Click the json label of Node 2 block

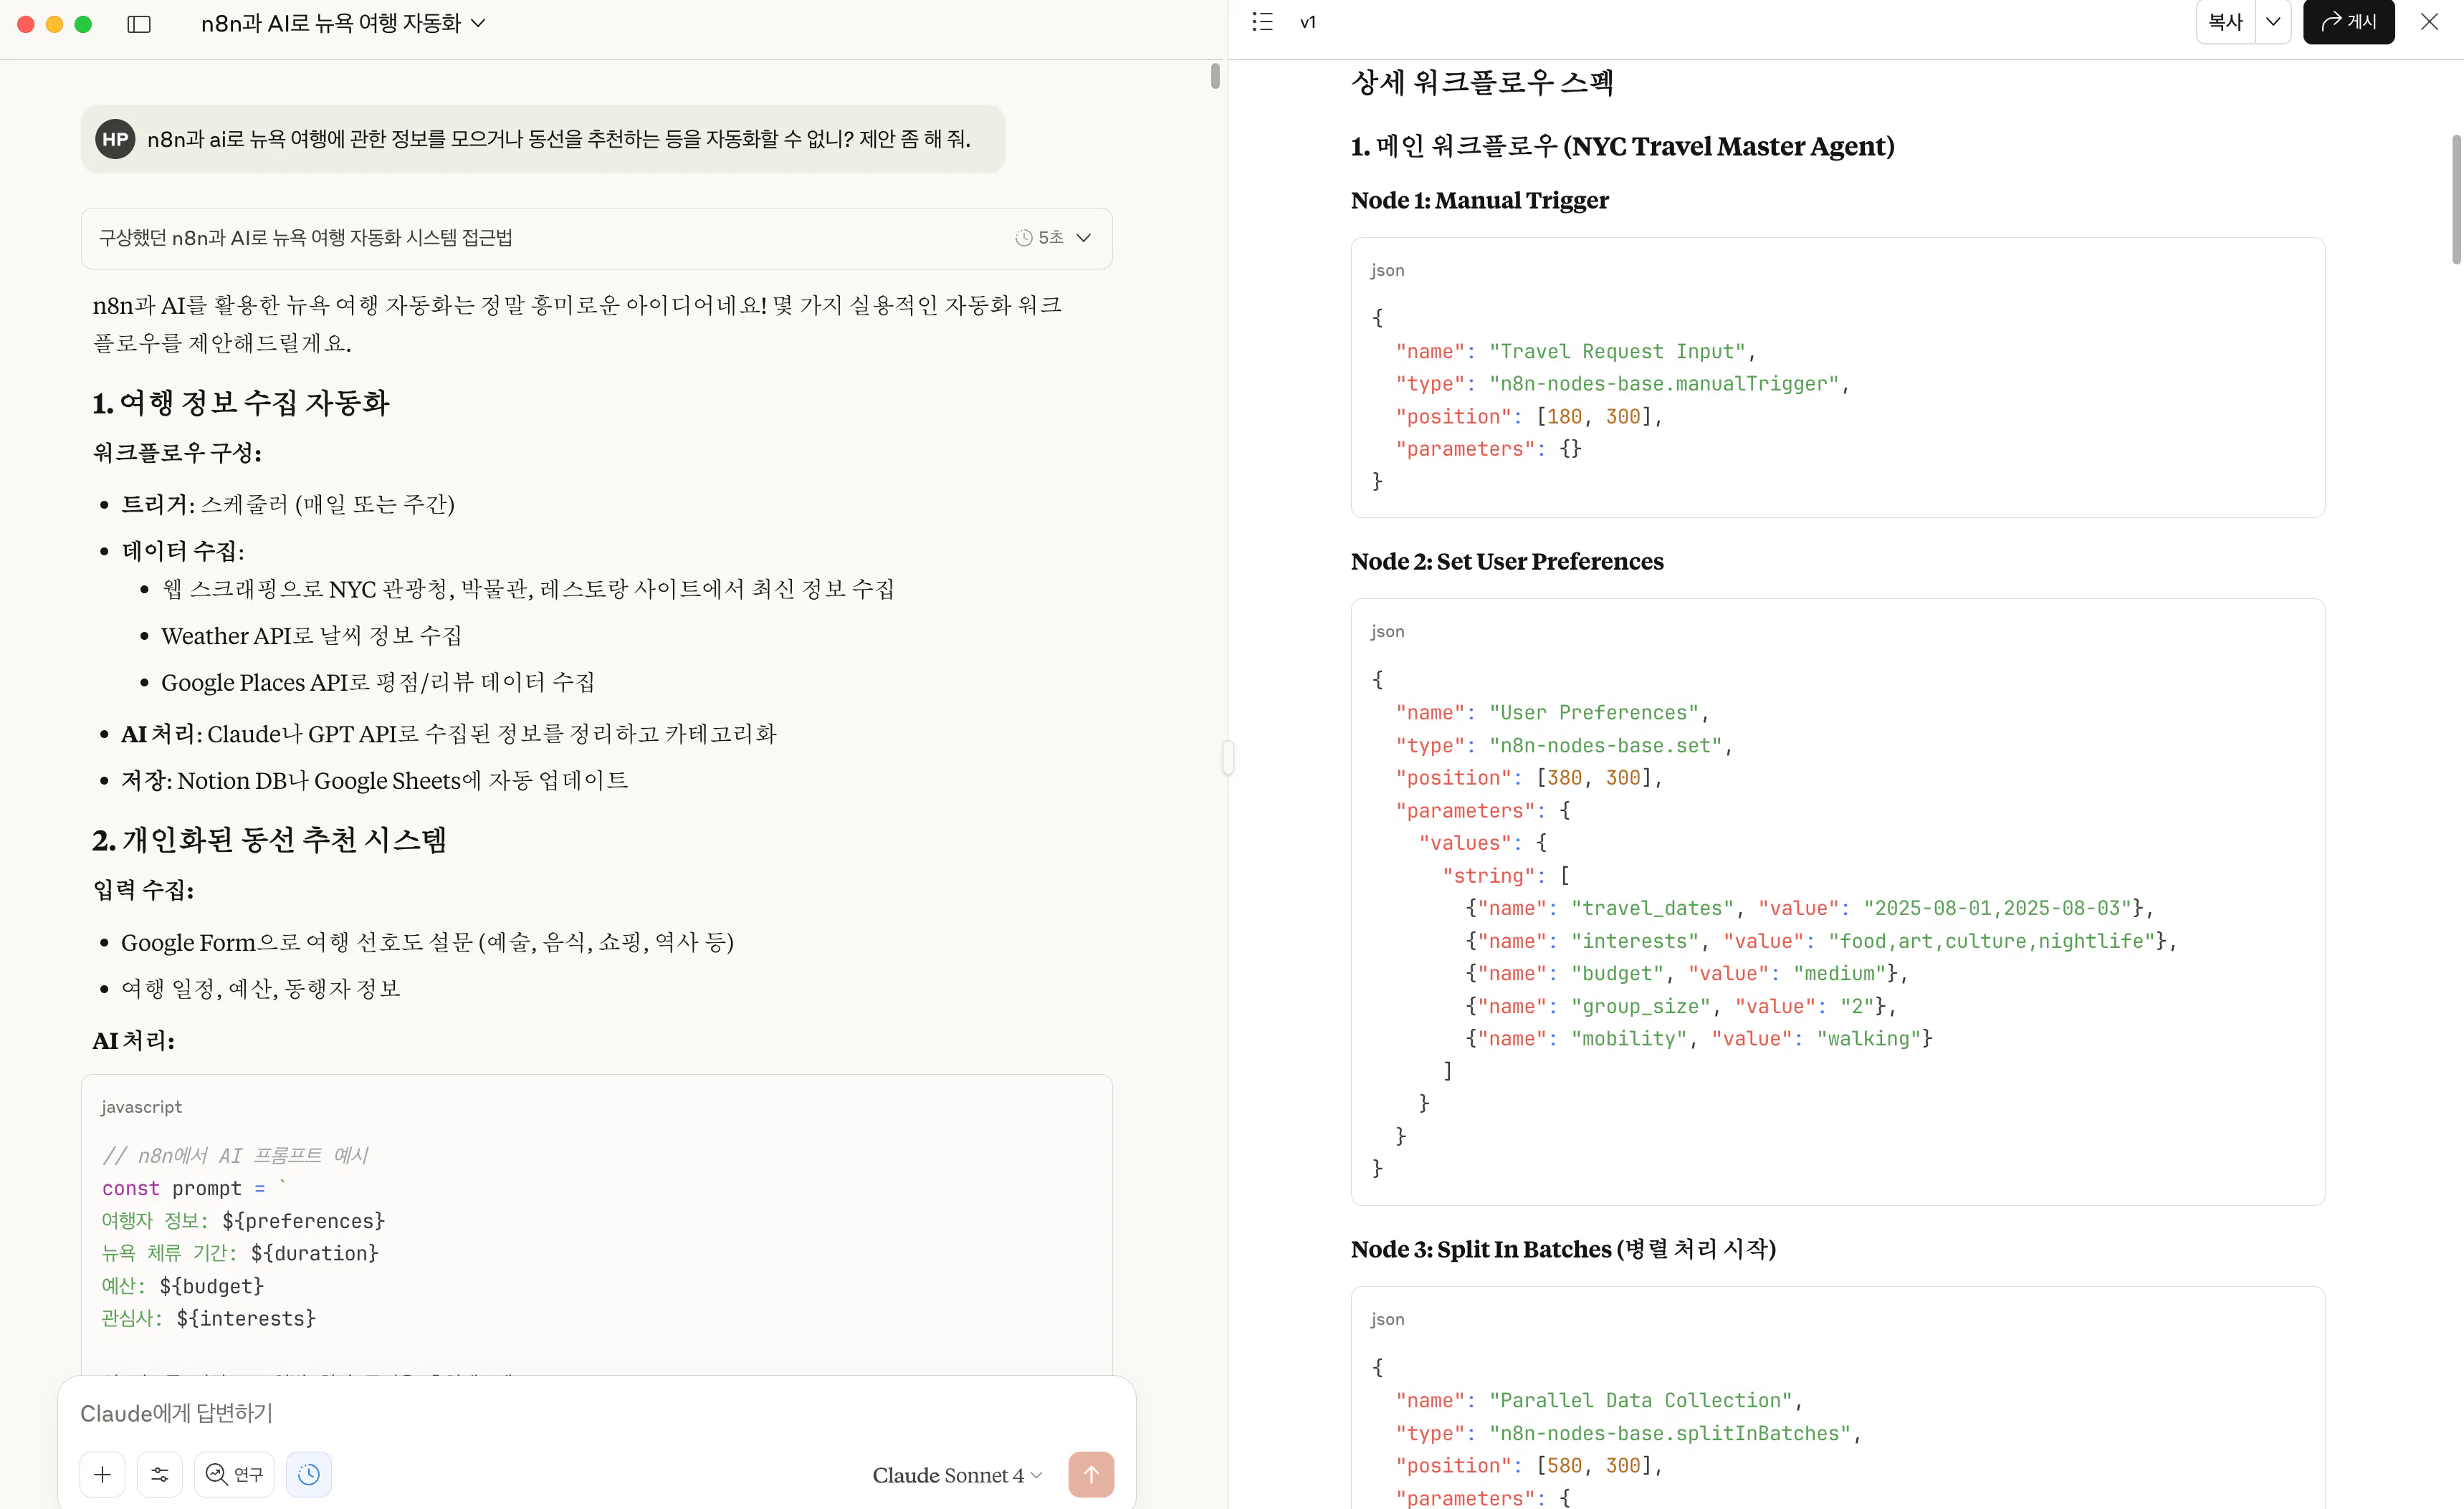[1387, 631]
